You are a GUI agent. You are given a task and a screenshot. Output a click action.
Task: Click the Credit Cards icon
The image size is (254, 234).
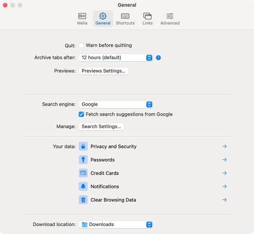click(x=83, y=173)
